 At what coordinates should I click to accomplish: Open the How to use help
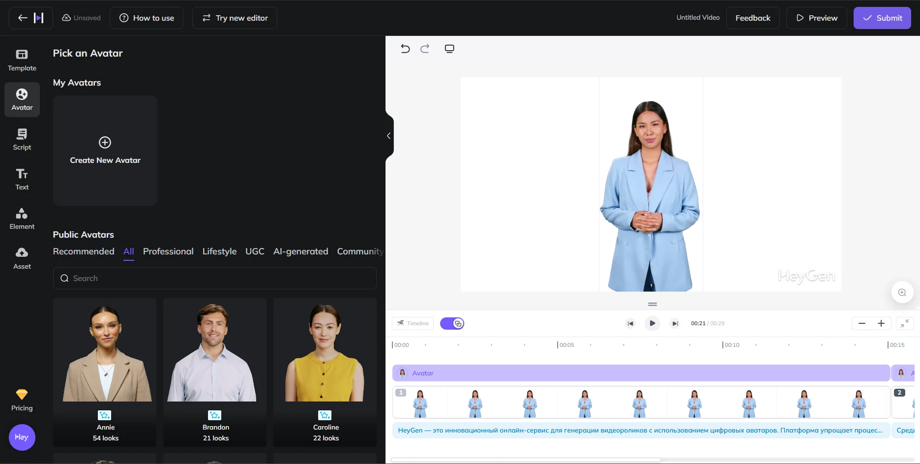147,18
